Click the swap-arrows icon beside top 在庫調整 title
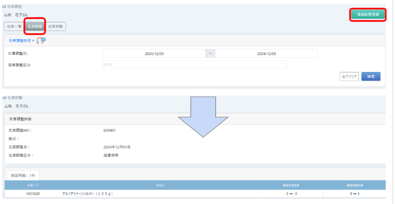The height and width of the screenshot is (204, 395). [4, 7]
